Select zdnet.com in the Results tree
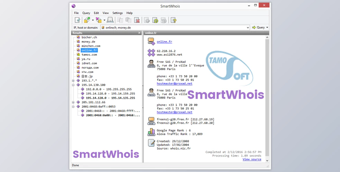This screenshot has height=172, width=340. point(89,63)
